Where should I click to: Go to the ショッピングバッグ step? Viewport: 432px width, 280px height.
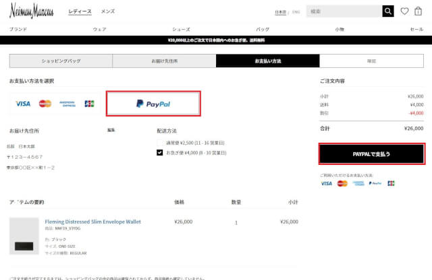(61, 61)
